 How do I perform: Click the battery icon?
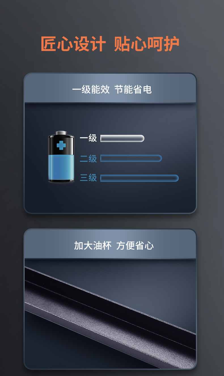[61, 156]
